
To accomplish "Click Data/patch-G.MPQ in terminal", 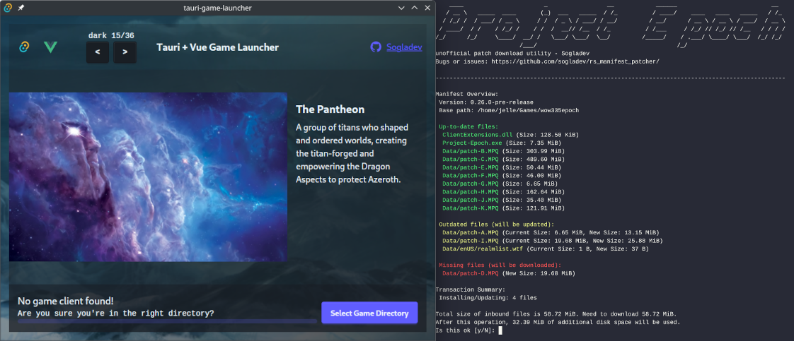I will (471, 184).
